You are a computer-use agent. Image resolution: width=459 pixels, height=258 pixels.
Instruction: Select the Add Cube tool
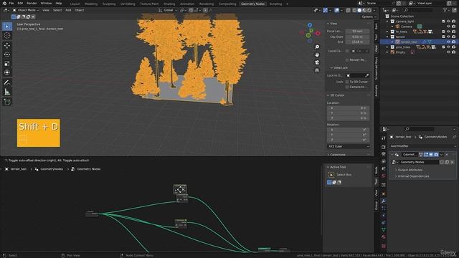pyautogui.click(x=7, y=102)
